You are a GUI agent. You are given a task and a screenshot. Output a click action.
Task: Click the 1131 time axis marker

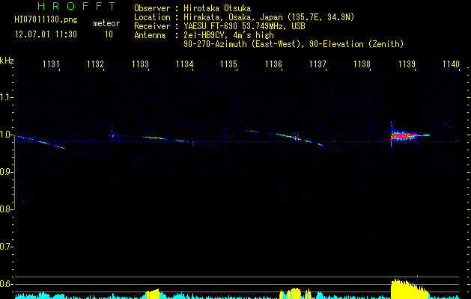[51, 64]
